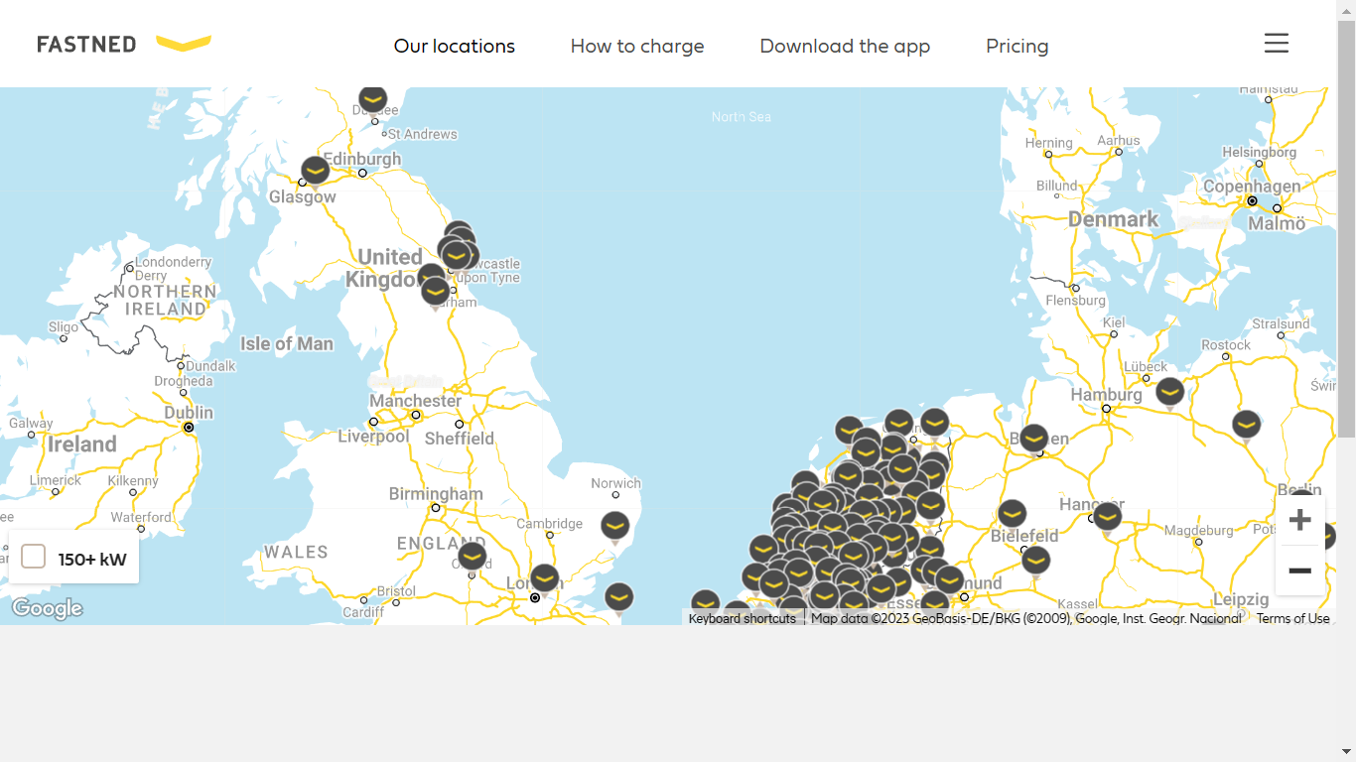Navigate to Pricing
Viewport: 1356px width, 762px height.
[1017, 46]
